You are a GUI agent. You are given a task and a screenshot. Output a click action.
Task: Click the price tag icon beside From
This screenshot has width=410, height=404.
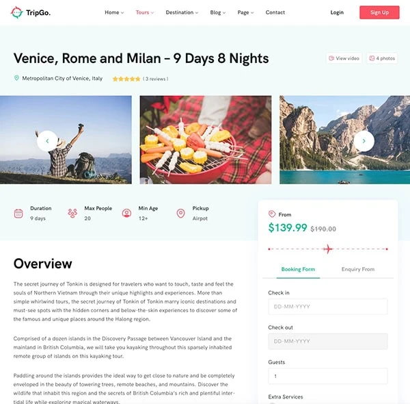pos(272,214)
